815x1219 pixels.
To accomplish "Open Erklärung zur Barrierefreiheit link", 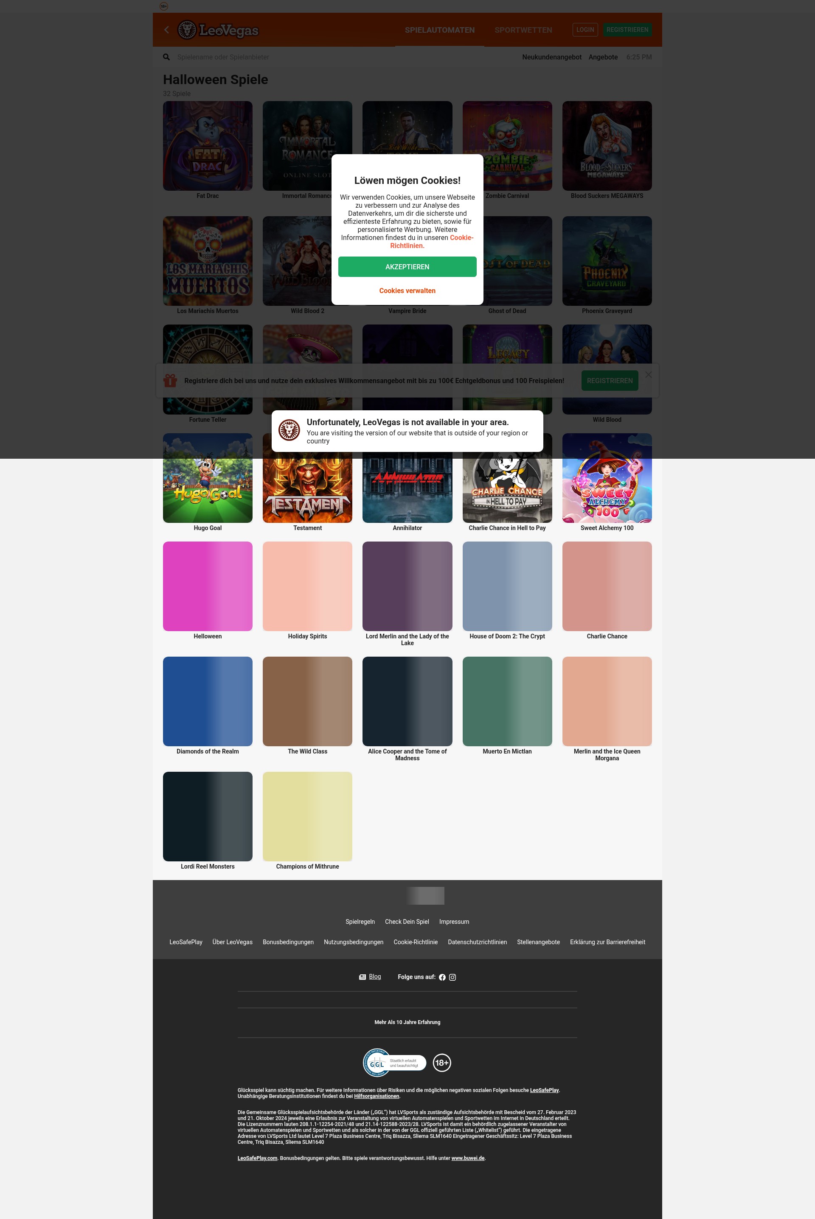I will point(607,942).
